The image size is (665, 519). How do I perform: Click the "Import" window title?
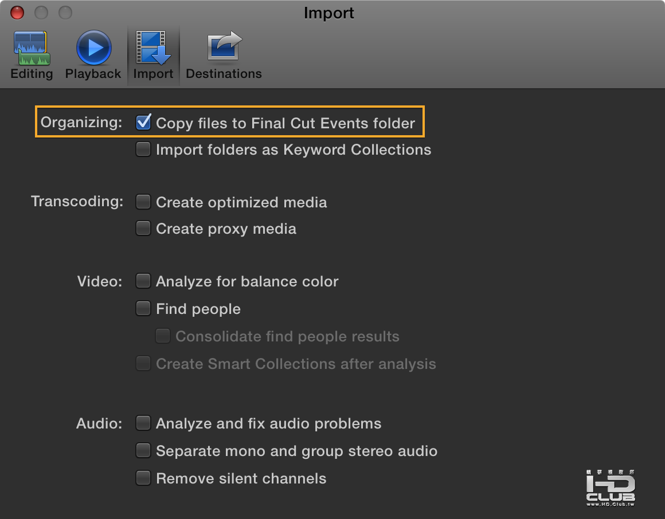pos(329,13)
